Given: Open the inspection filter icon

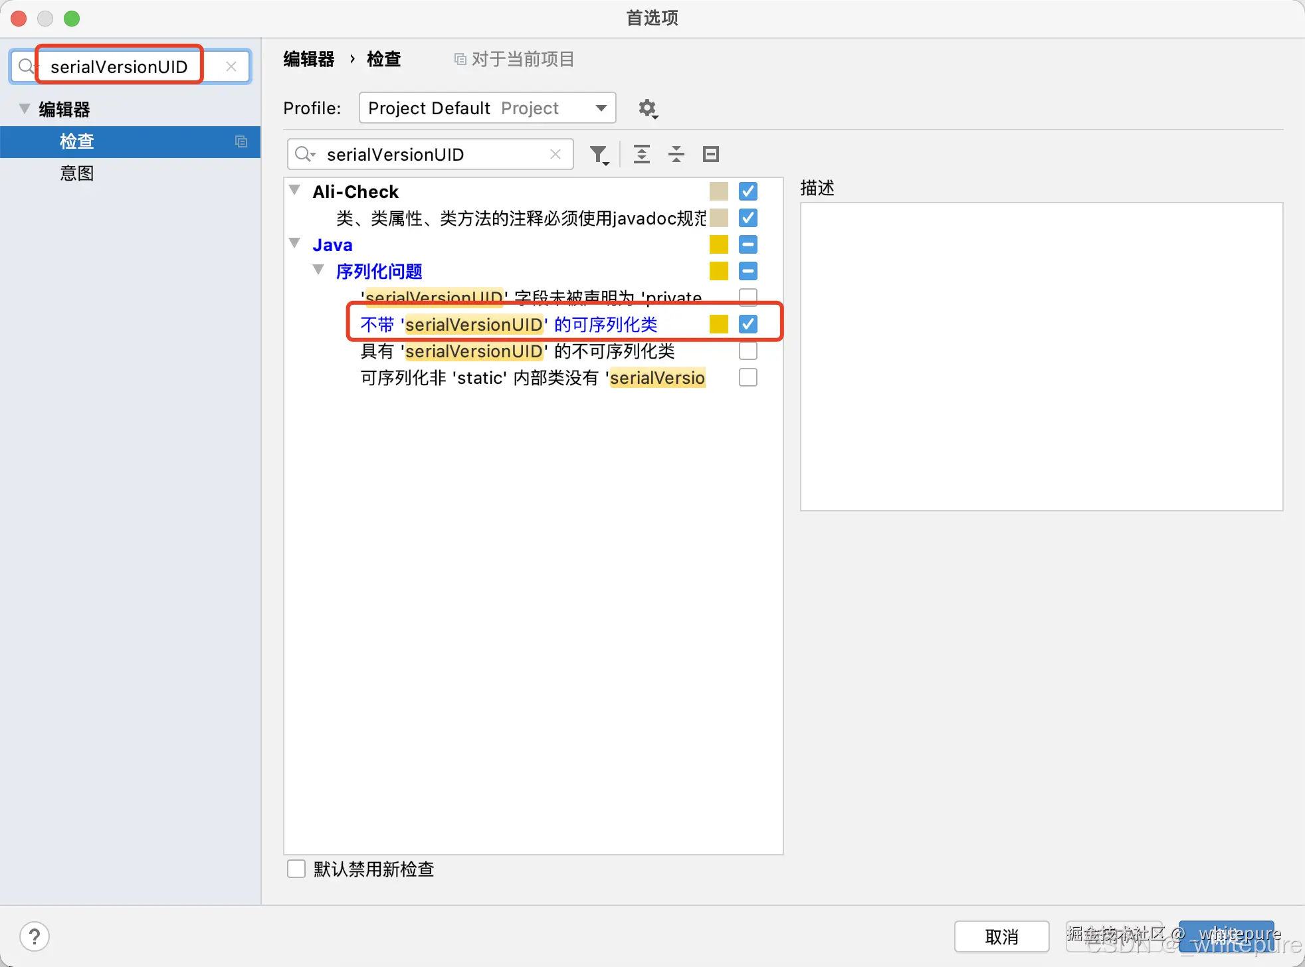Looking at the screenshot, I should [599, 154].
